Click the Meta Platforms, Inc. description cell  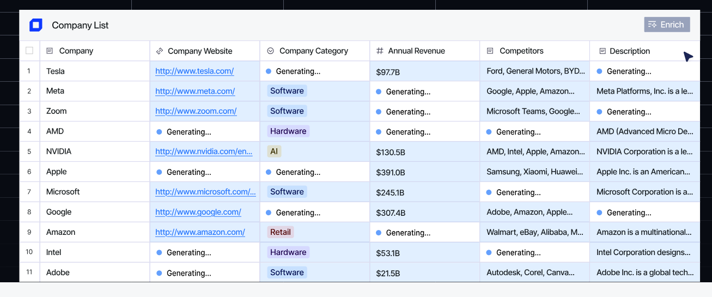pyautogui.click(x=645, y=91)
